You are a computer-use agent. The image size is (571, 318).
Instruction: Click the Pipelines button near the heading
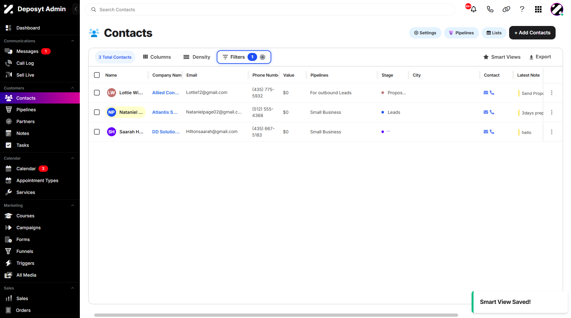tap(461, 33)
